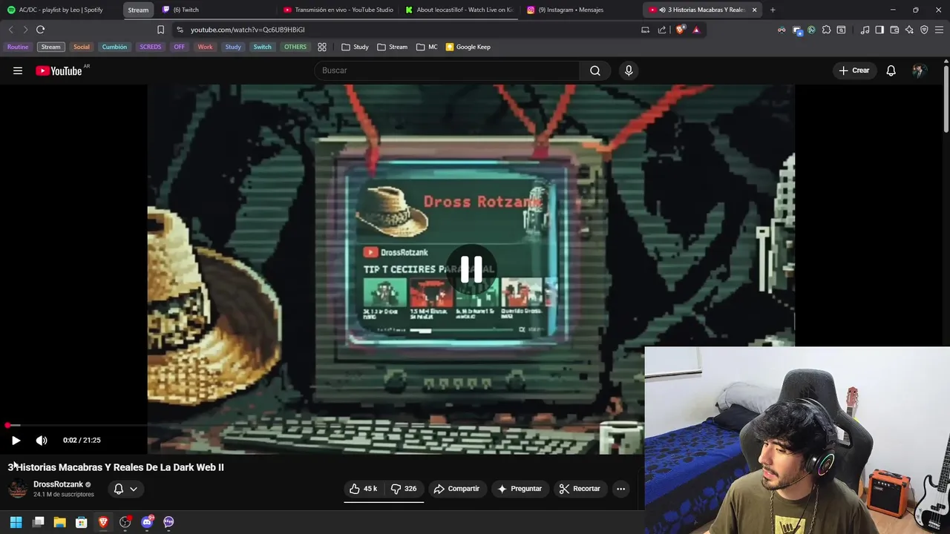Mute the video volume speaker icon
This screenshot has height=534, width=950.
point(42,440)
